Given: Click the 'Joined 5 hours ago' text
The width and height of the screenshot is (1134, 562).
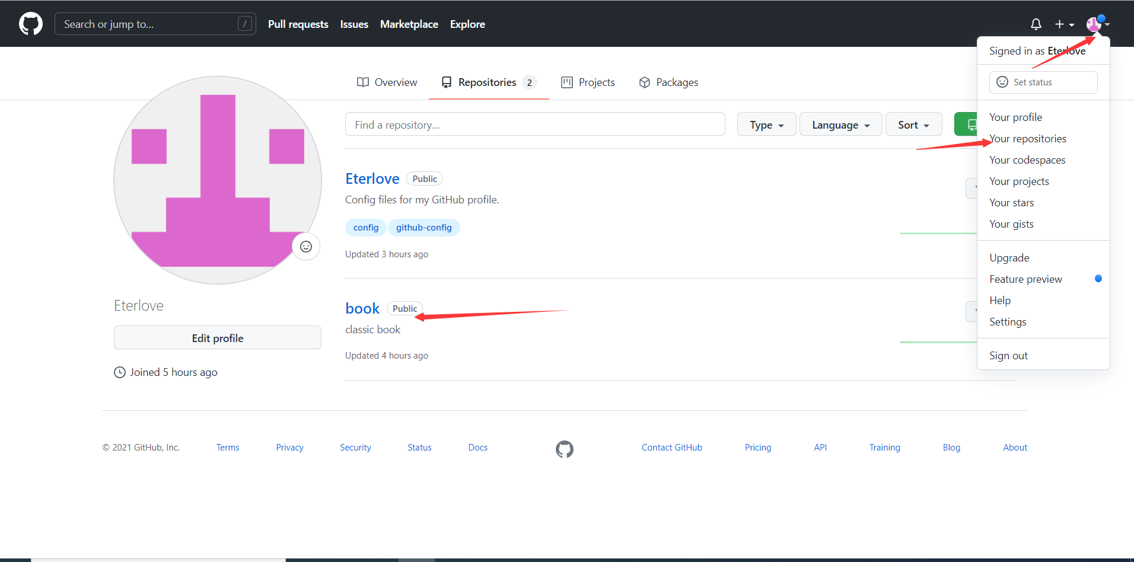Looking at the screenshot, I should [x=174, y=372].
